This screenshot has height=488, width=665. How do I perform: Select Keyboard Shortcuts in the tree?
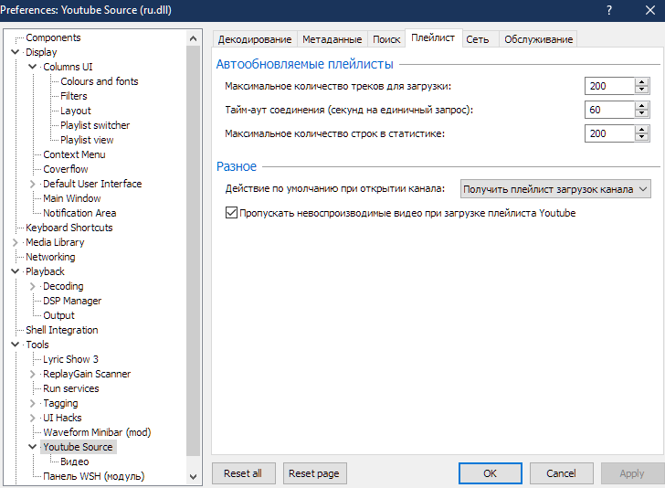click(x=69, y=228)
